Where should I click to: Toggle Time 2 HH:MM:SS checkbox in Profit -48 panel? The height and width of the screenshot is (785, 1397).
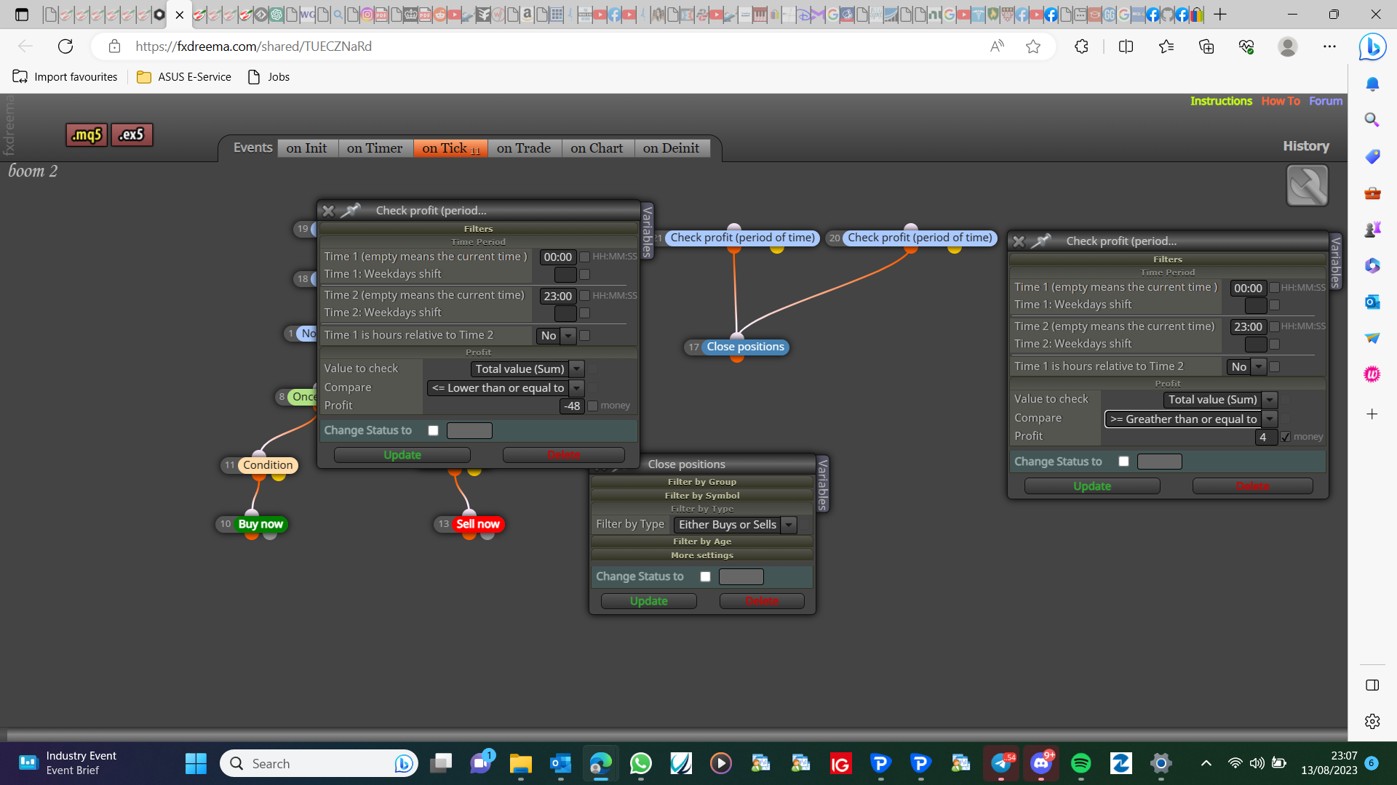pyautogui.click(x=585, y=296)
